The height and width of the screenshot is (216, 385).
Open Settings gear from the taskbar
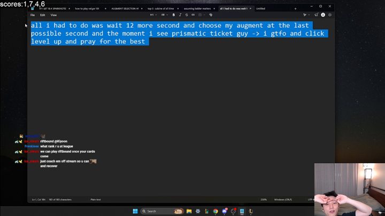tap(198, 211)
